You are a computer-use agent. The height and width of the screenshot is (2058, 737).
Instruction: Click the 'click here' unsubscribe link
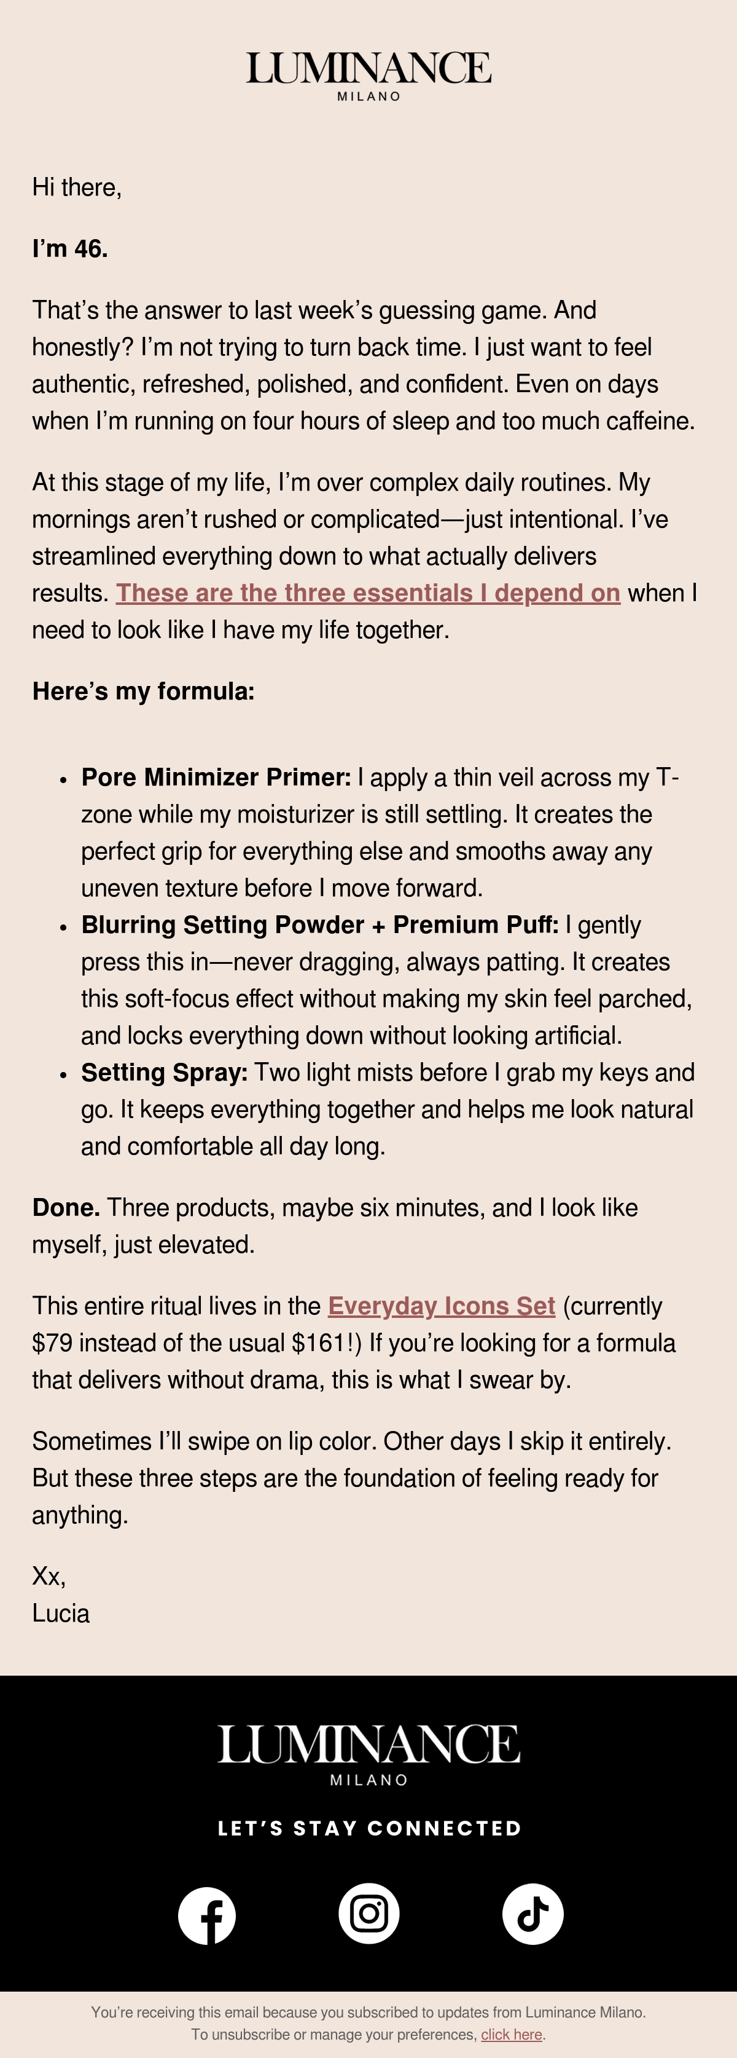coord(511,2034)
